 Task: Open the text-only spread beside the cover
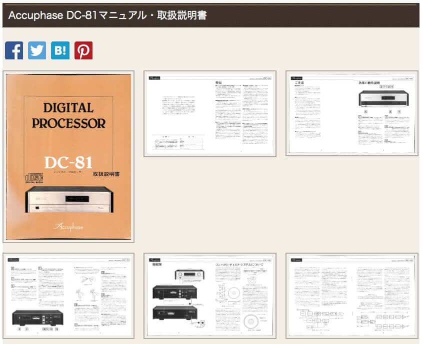point(210,114)
